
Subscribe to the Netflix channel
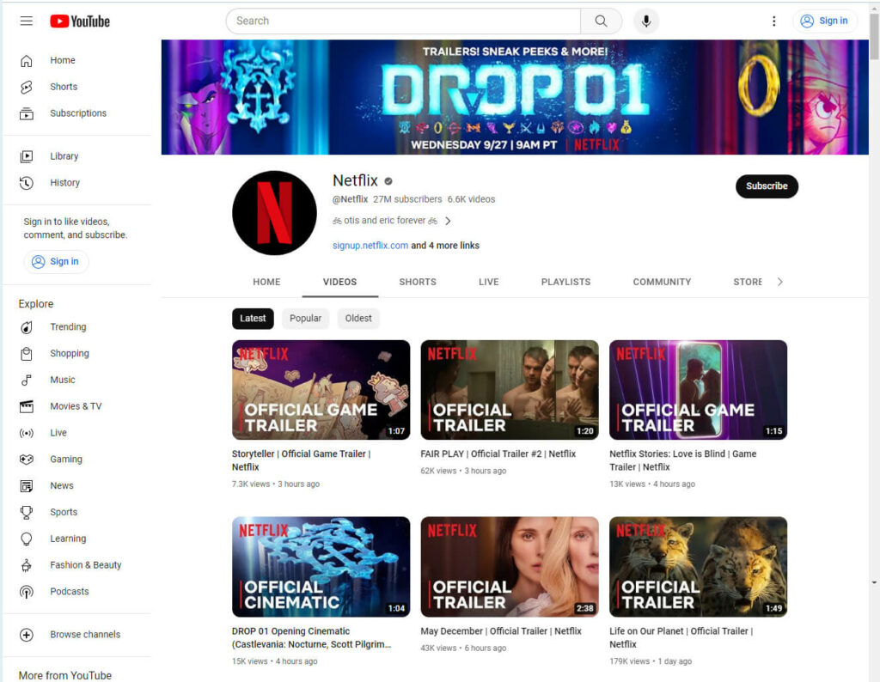coord(767,186)
